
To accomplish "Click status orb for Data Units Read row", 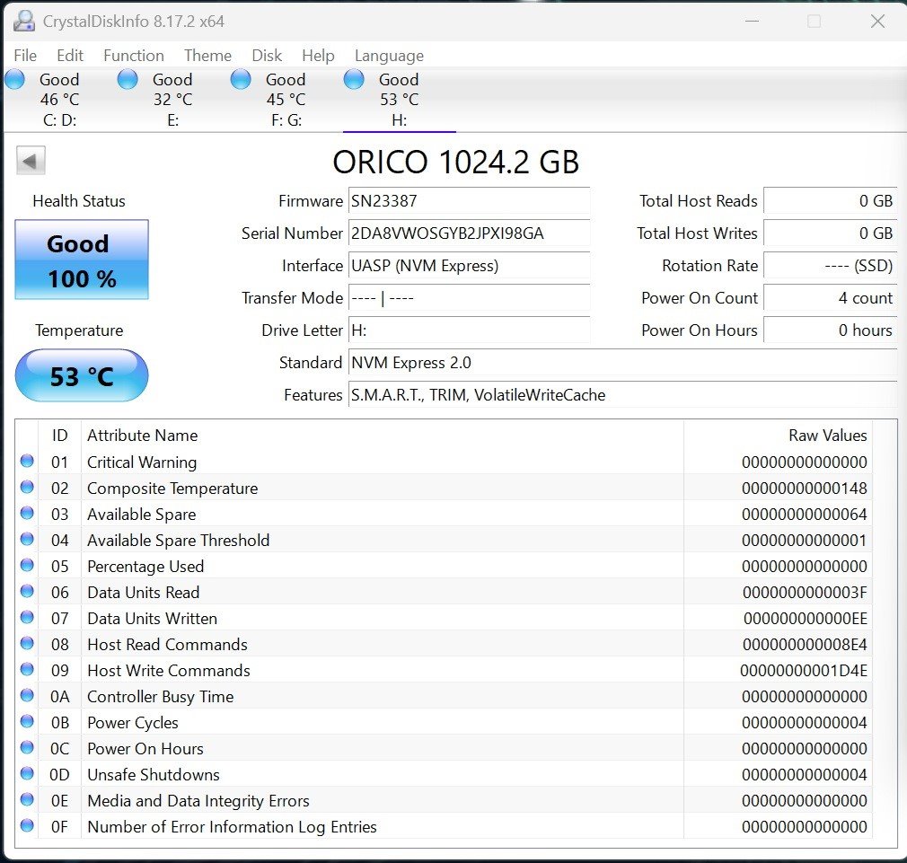I will tap(27, 591).
